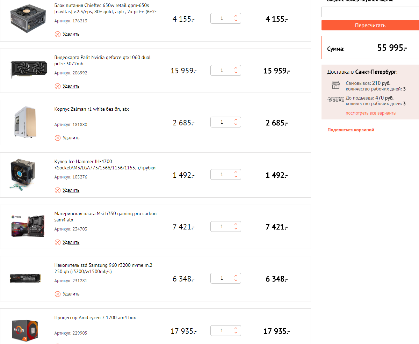This screenshot has height=344, width=419.
Task: Click the Dostavka Guru delivery logo
Action: tap(335, 99)
